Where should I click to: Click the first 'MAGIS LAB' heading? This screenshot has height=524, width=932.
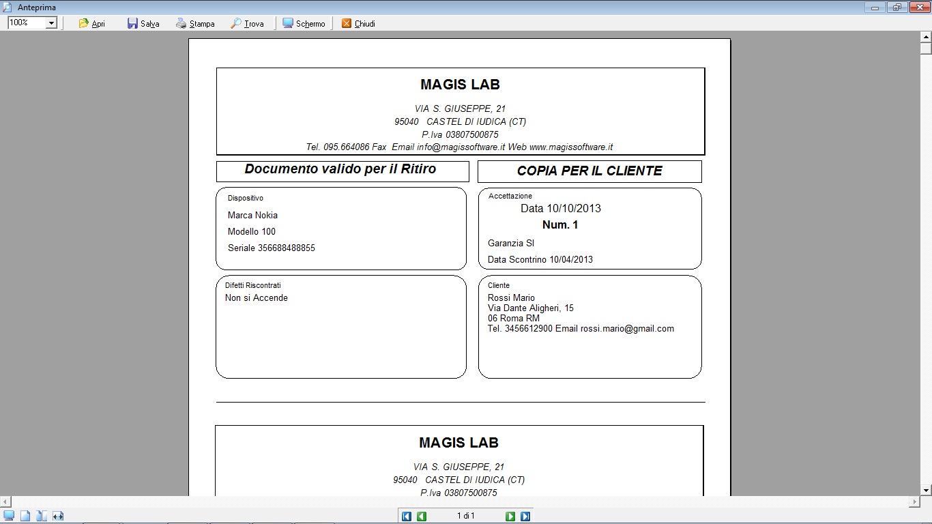[460, 85]
